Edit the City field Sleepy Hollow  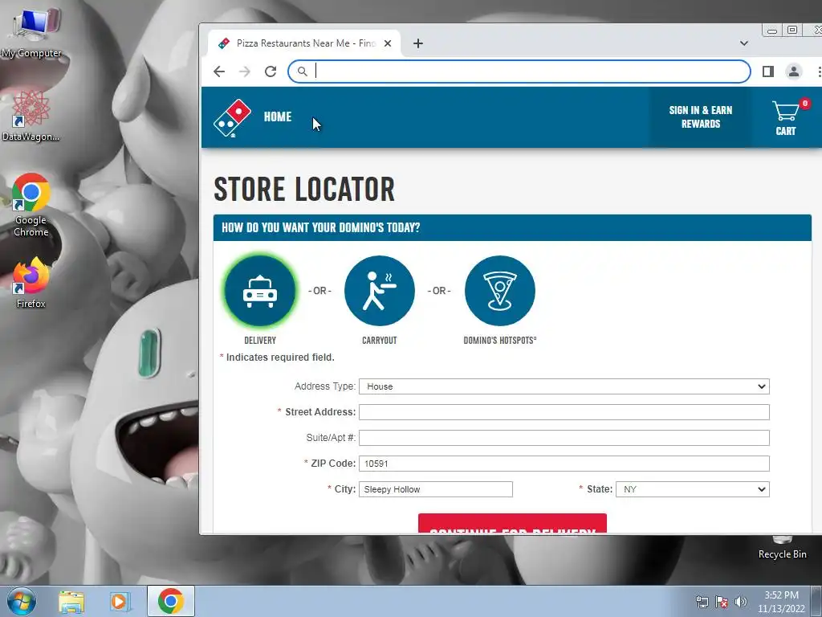436,489
